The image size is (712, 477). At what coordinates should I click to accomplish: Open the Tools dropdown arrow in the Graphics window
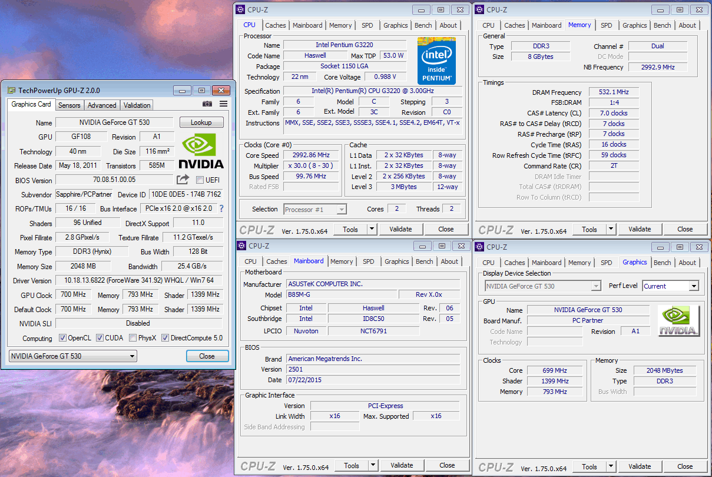611,466
